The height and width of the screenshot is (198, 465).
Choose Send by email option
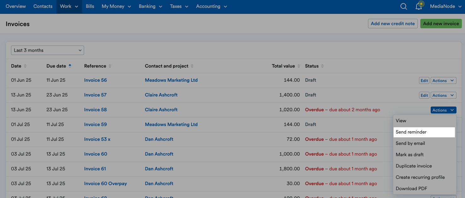tap(424, 143)
